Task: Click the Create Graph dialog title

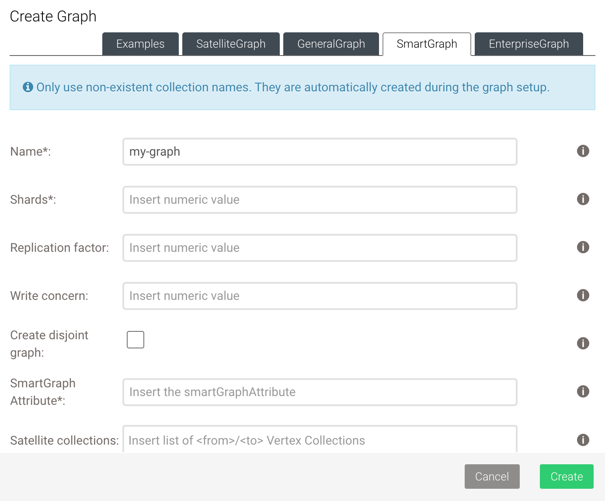Action: click(x=53, y=17)
